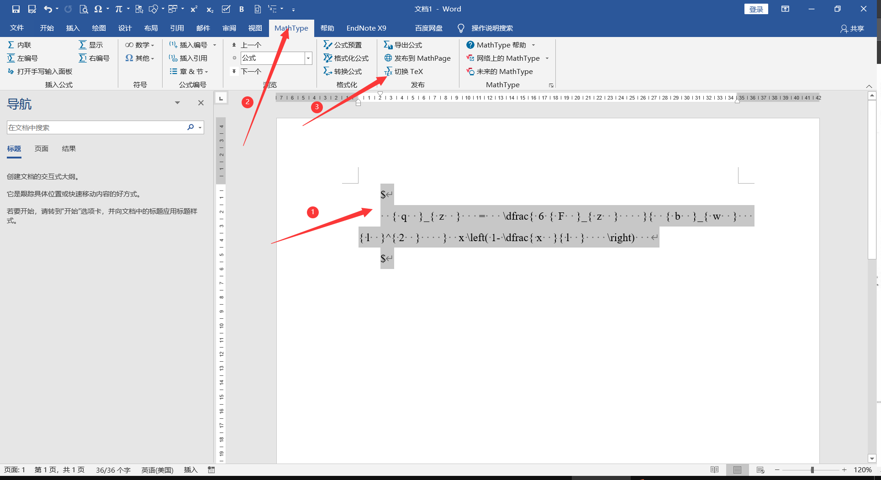Open 百度网盘 tab

coord(429,28)
